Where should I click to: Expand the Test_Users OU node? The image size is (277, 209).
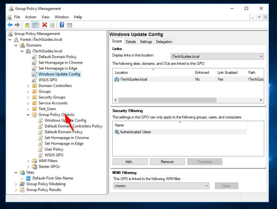click(28, 109)
